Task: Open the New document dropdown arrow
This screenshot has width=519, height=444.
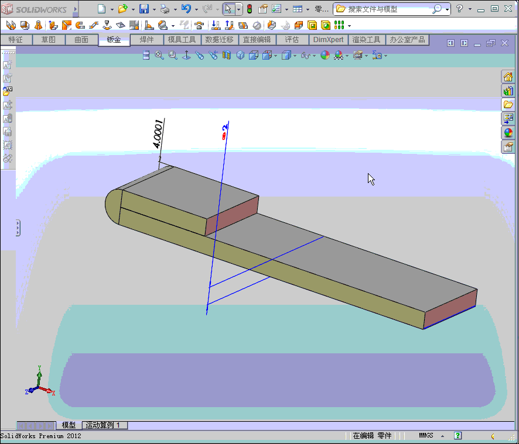Action: coord(112,9)
